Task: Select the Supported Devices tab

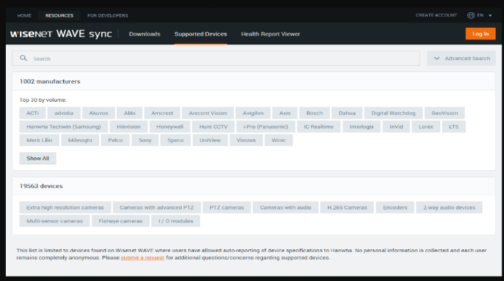Action: [x=200, y=34]
